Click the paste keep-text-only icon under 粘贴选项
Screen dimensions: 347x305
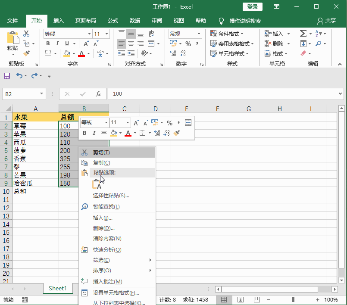click(97, 185)
